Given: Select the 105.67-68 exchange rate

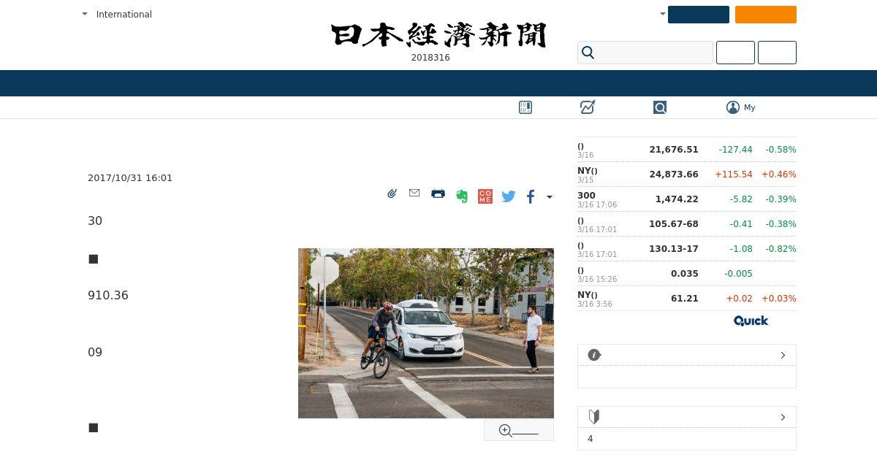Looking at the screenshot, I should click(x=674, y=224).
